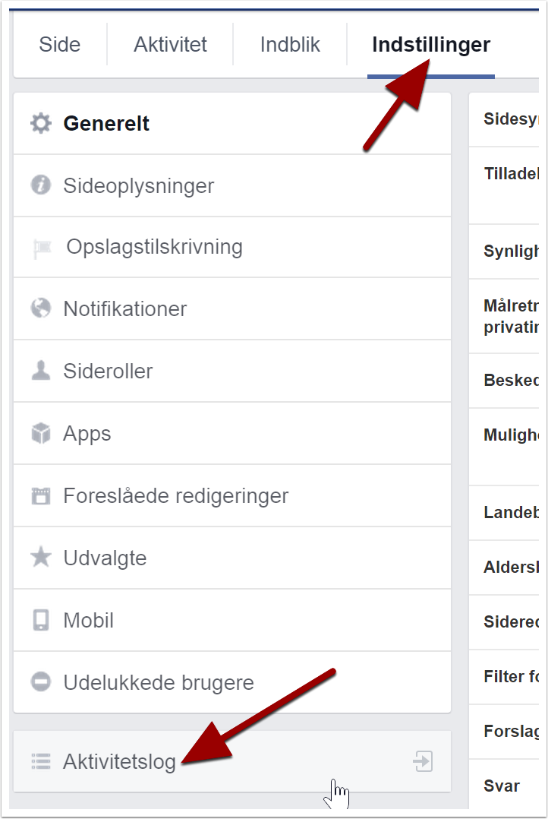Click the phone icon next to Mobil
Viewport: 548px width, 819px height.
point(41,620)
